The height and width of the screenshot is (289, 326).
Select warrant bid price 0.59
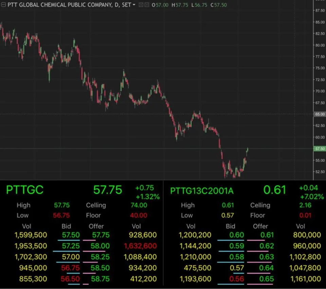coord(237,246)
